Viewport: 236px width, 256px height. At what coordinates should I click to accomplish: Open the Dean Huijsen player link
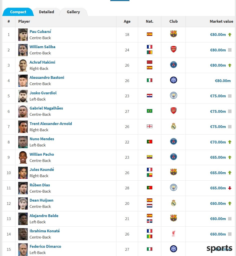point(41,200)
